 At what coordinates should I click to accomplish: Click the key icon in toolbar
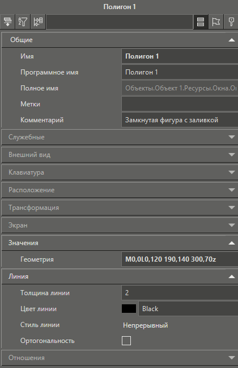(231, 22)
